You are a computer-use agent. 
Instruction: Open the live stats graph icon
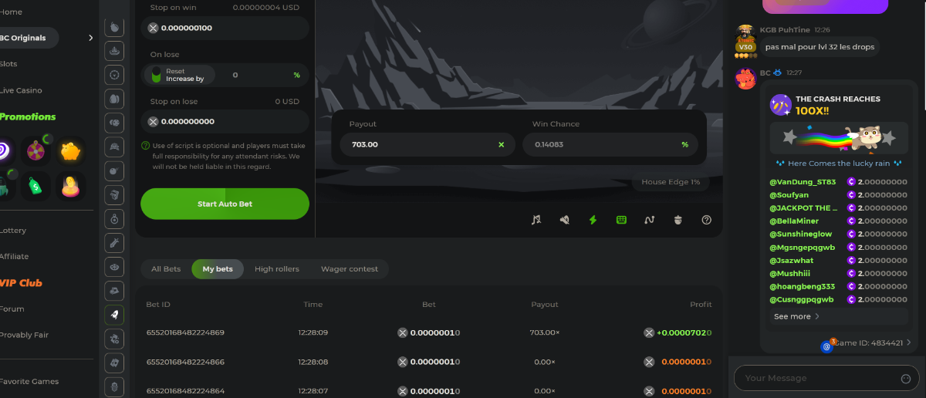coord(650,220)
